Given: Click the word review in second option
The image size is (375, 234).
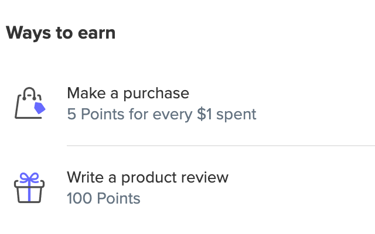Looking at the screenshot, I should pos(204,177).
